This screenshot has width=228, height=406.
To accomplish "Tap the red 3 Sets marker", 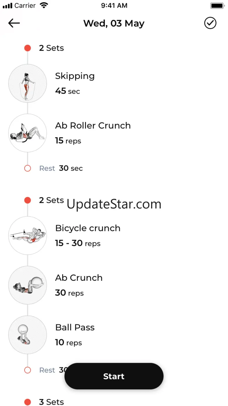I will tap(27, 402).
